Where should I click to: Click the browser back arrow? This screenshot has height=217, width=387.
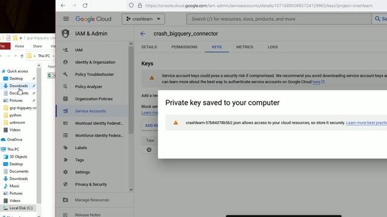click(x=63, y=5)
